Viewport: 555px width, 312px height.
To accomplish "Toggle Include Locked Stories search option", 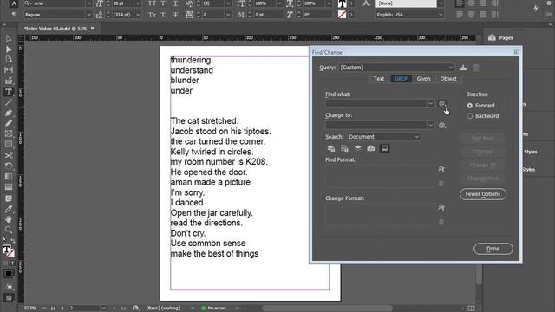I will click(344, 148).
